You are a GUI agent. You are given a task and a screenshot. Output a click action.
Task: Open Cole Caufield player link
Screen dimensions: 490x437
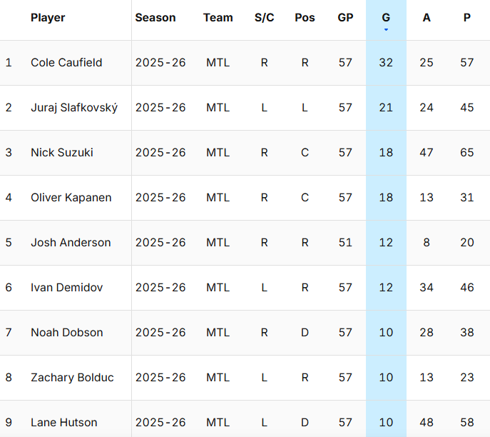coord(66,62)
